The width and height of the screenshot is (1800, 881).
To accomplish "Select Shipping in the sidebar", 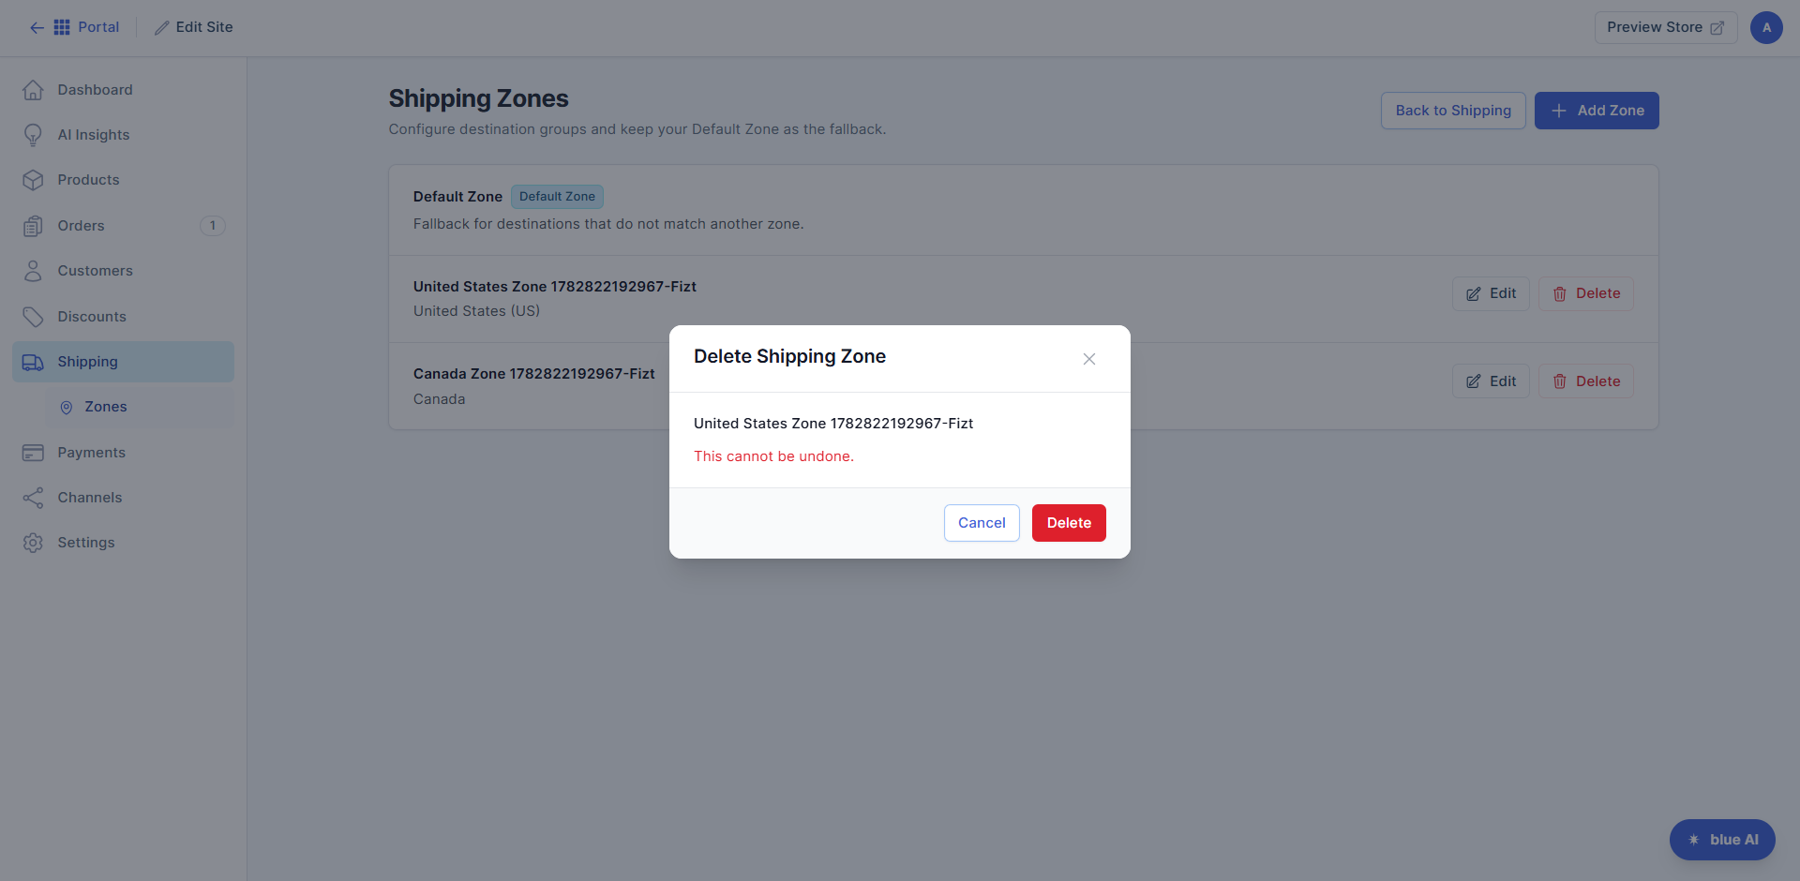I will coord(123,362).
